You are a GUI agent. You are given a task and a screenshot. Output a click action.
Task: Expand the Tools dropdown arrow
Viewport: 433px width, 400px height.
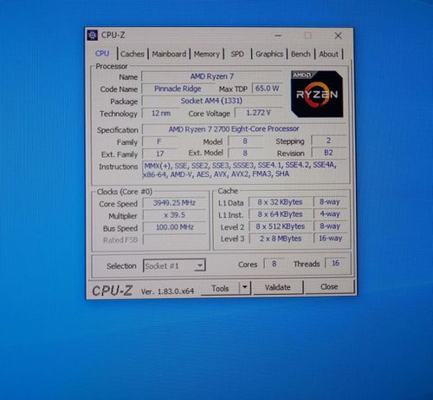point(245,287)
